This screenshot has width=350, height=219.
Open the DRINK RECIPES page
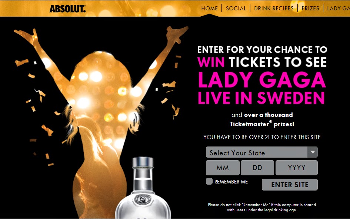[x=274, y=9]
